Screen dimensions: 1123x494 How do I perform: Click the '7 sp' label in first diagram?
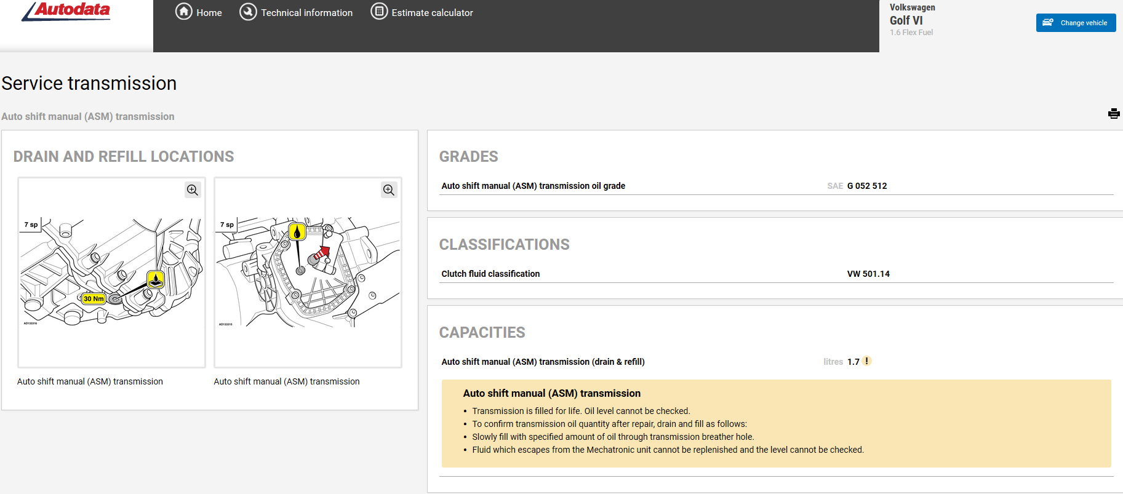[x=31, y=225]
